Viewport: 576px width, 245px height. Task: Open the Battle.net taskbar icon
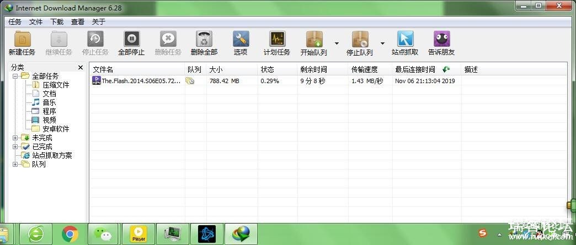(206, 234)
